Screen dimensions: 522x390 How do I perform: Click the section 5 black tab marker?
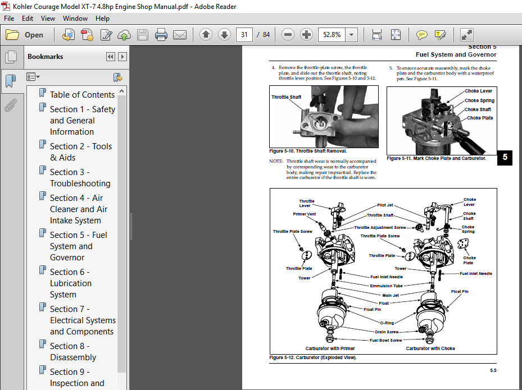(505, 157)
